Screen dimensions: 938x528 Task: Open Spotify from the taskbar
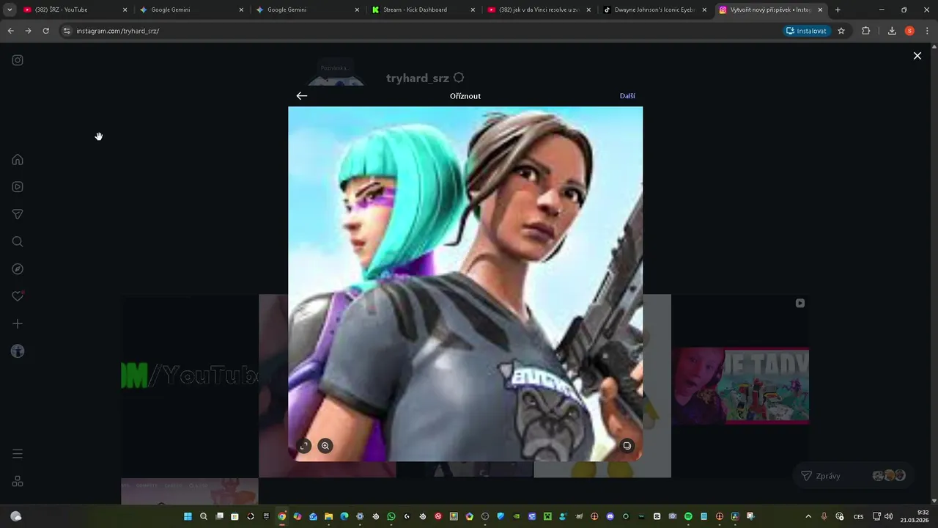pos(688,516)
